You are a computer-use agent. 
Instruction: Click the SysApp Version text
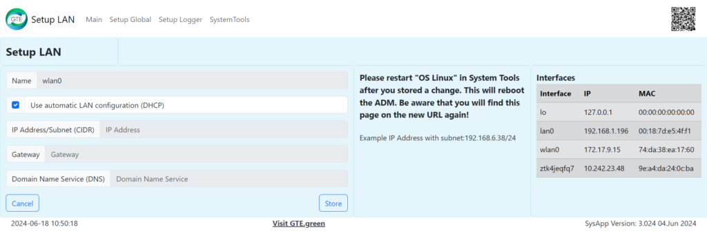(640, 224)
